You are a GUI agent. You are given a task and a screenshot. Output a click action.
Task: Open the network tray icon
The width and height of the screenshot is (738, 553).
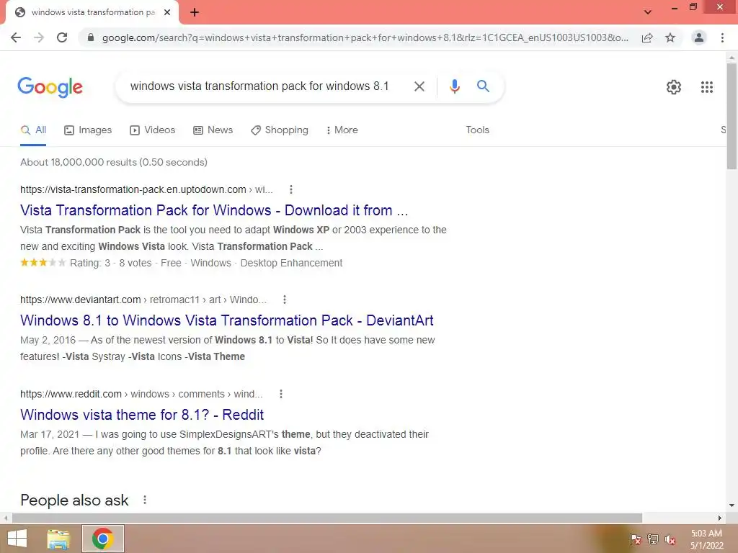[x=652, y=539]
